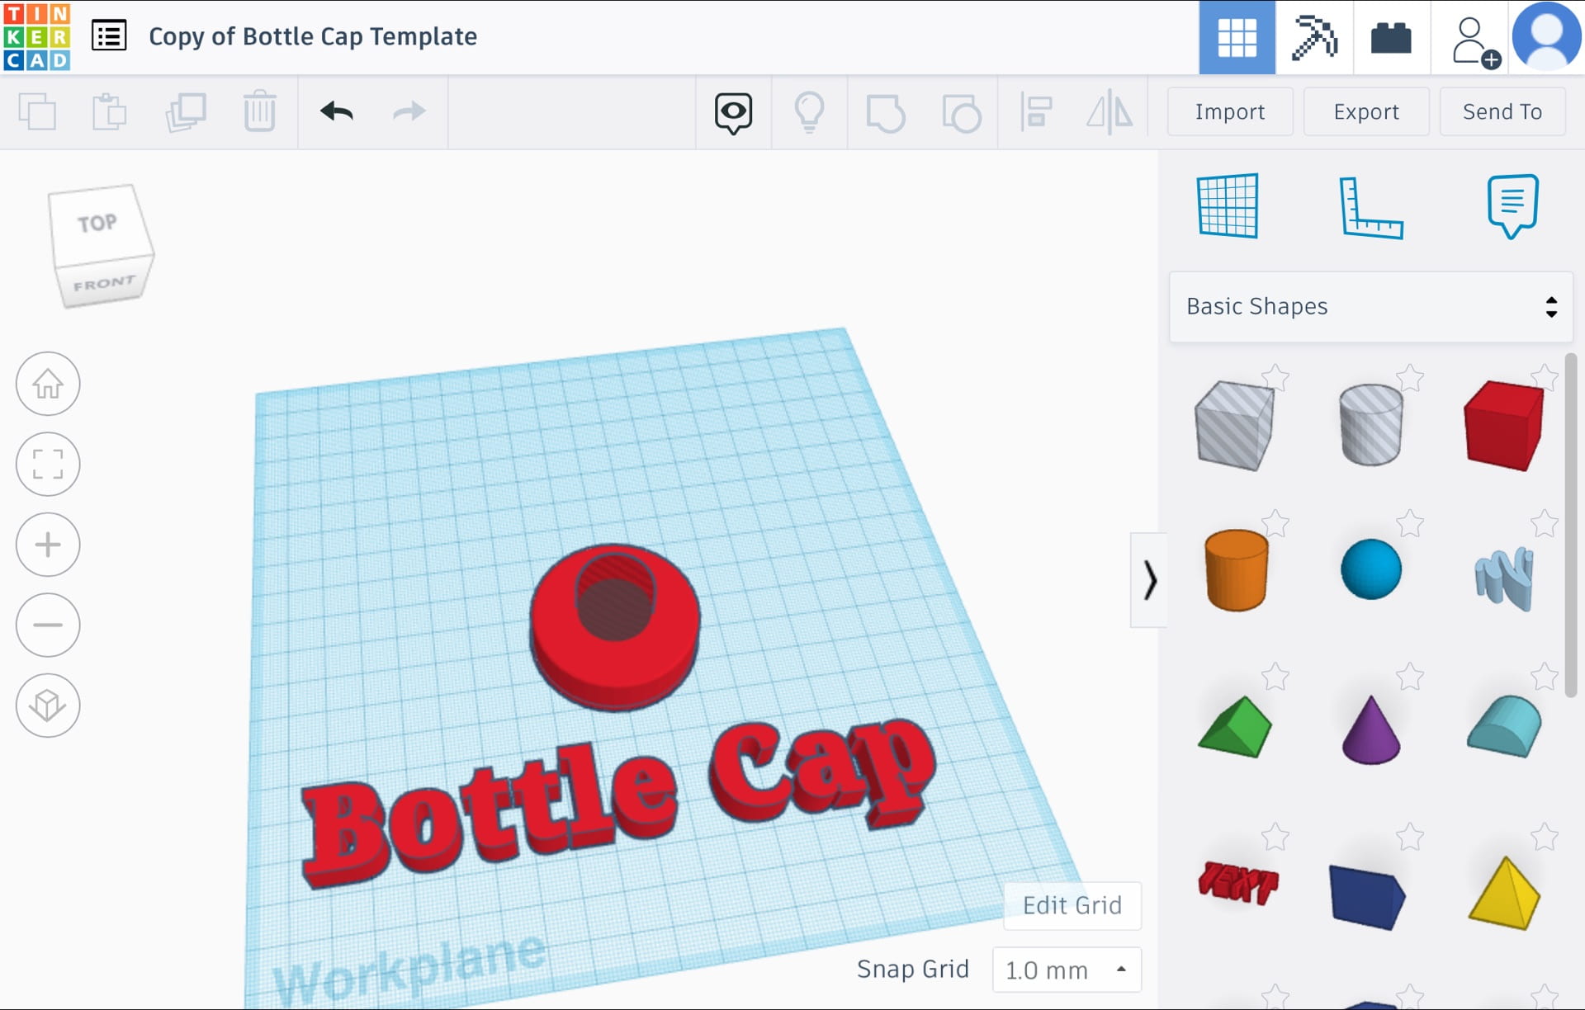The image size is (1585, 1010).
Task: Click the Duplicate and repeat icon
Action: [185, 111]
